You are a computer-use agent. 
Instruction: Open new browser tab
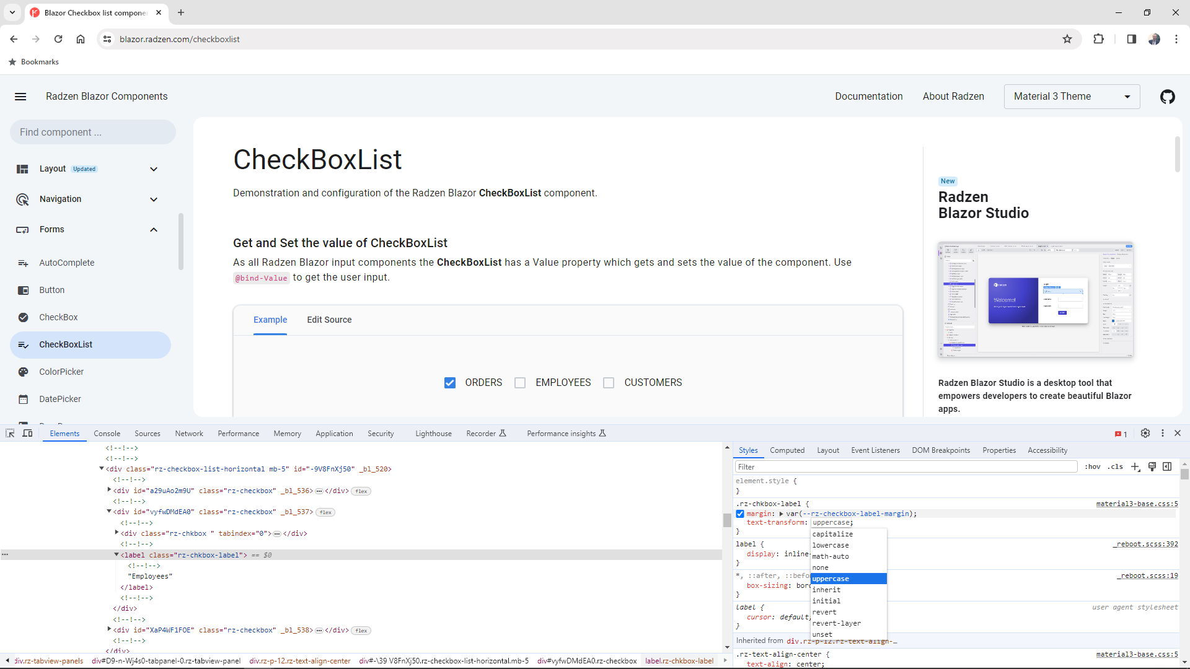pos(181,12)
